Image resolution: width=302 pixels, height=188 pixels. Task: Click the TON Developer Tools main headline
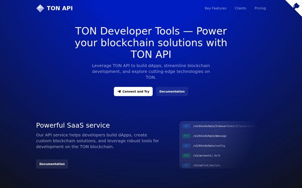[x=151, y=43]
